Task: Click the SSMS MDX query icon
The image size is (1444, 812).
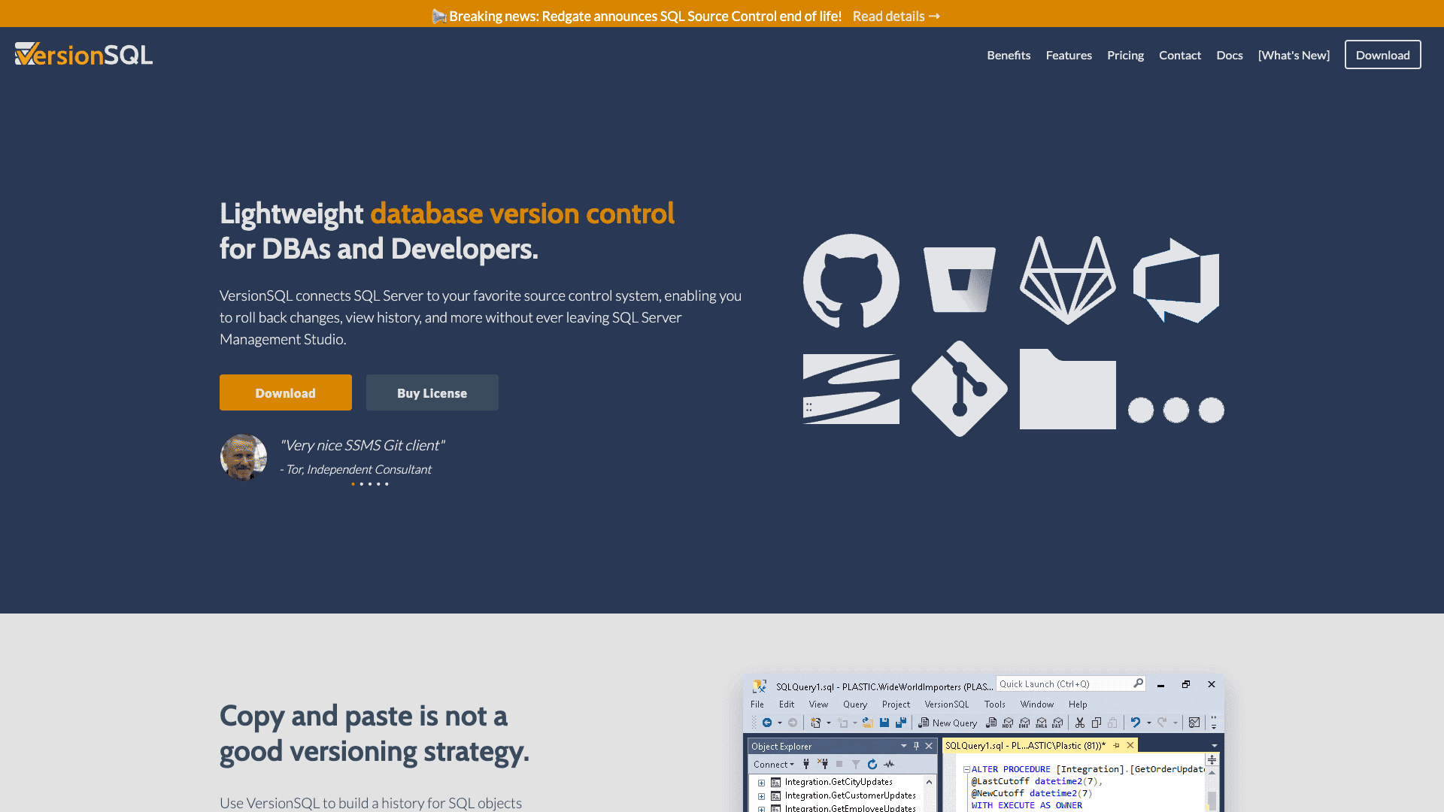Action: click(x=1008, y=723)
